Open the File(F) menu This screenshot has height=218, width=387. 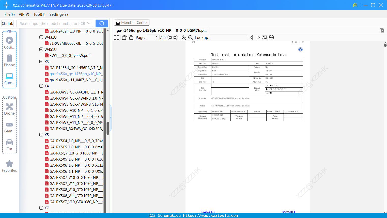click(10, 14)
